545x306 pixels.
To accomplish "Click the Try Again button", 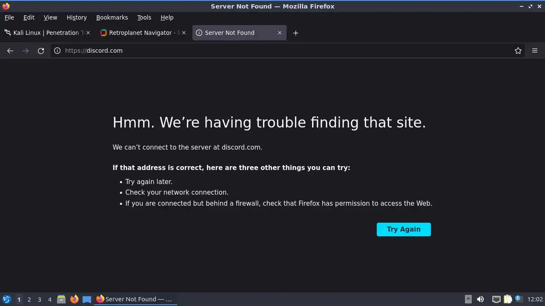I will coord(404,229).
